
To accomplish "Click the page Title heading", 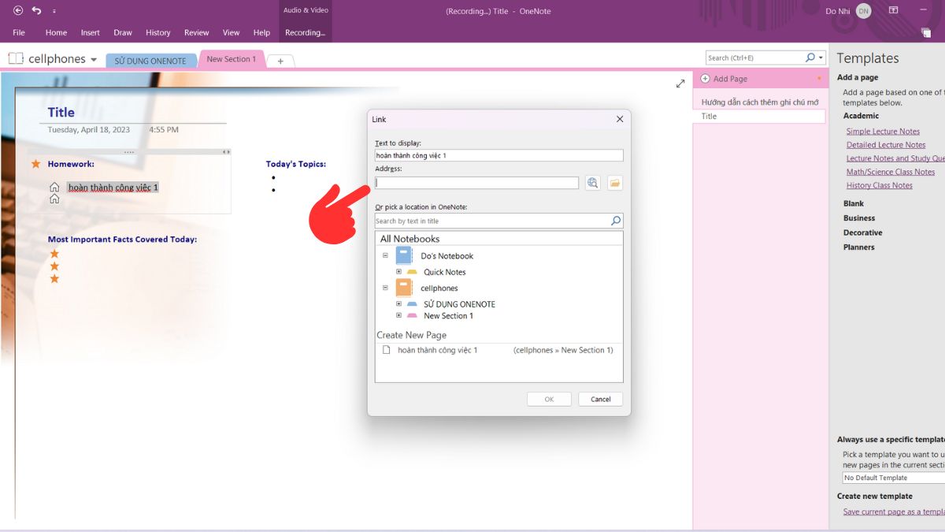I will 61,113.
